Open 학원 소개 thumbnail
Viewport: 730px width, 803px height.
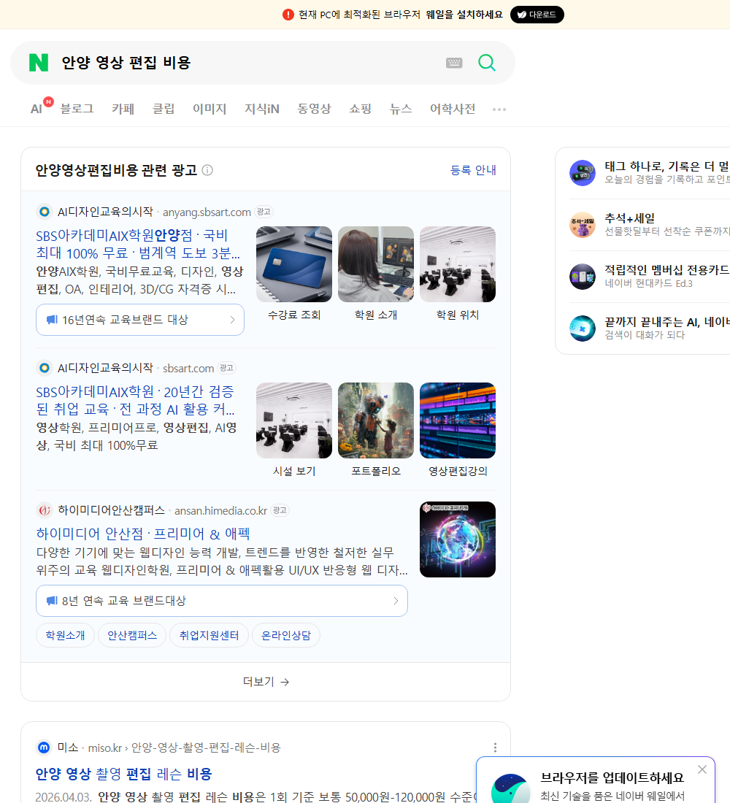[x=376, y=264]
